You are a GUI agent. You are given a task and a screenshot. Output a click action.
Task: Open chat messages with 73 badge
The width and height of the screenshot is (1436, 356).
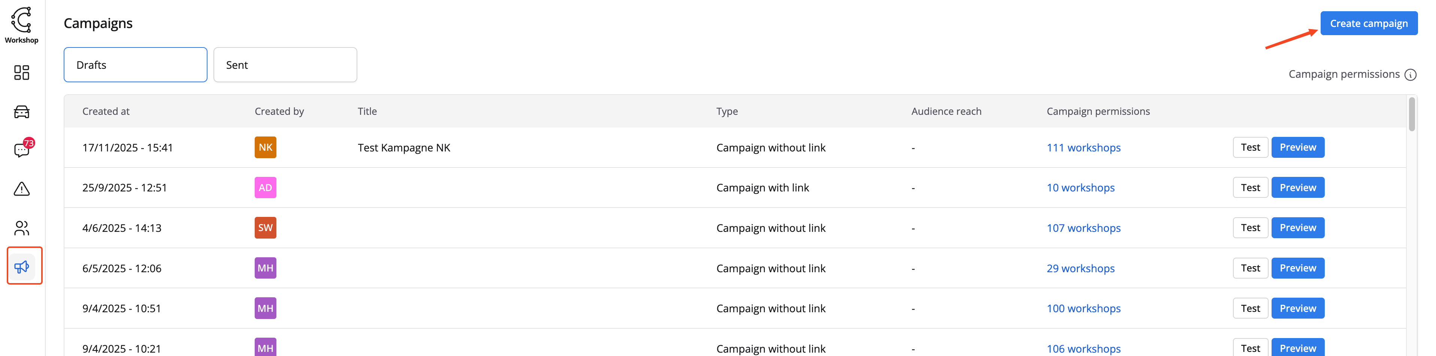[x=22, y=150]
